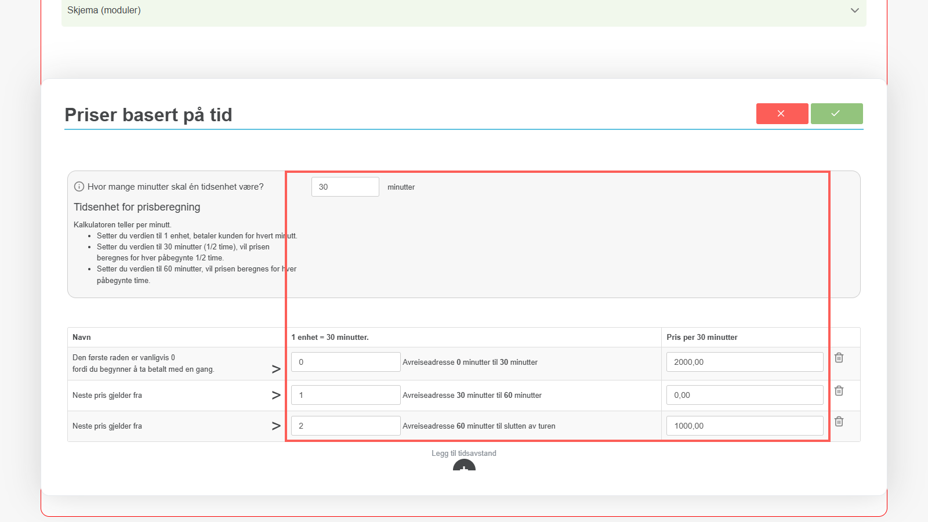928x522 pixels.
Task: Delete the 30 to 60 minutter row
Action: (839, 391)
